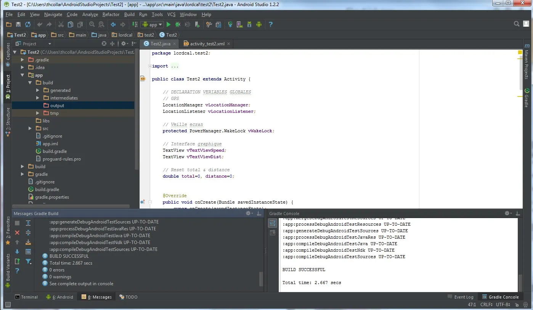Switch to the activity_test2.xml editor tab
This screenshot has width=533, height=310.
pos(207,44)
